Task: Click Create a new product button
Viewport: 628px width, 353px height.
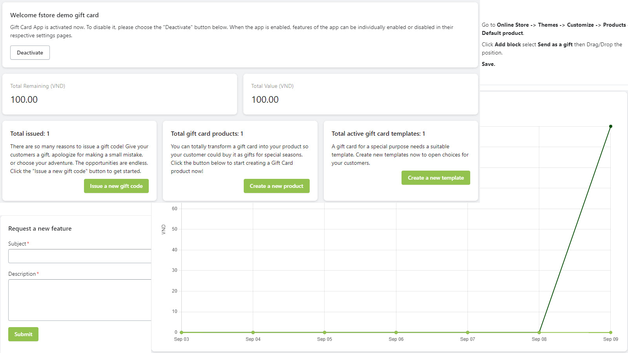Action: (276, 186)
